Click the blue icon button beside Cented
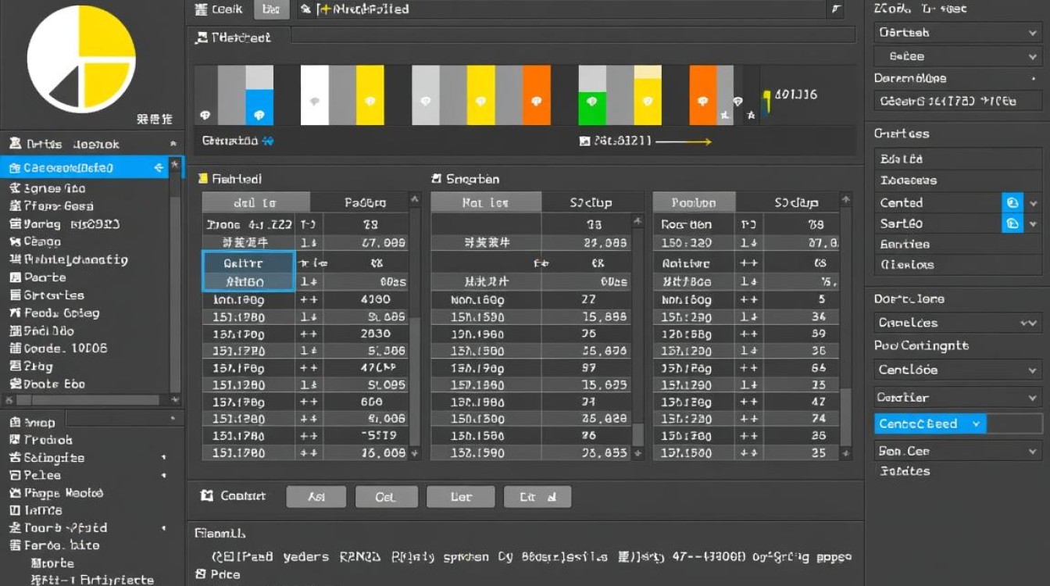The width and height of the screenshot is (1050, 586). [x=1012, y=202]
